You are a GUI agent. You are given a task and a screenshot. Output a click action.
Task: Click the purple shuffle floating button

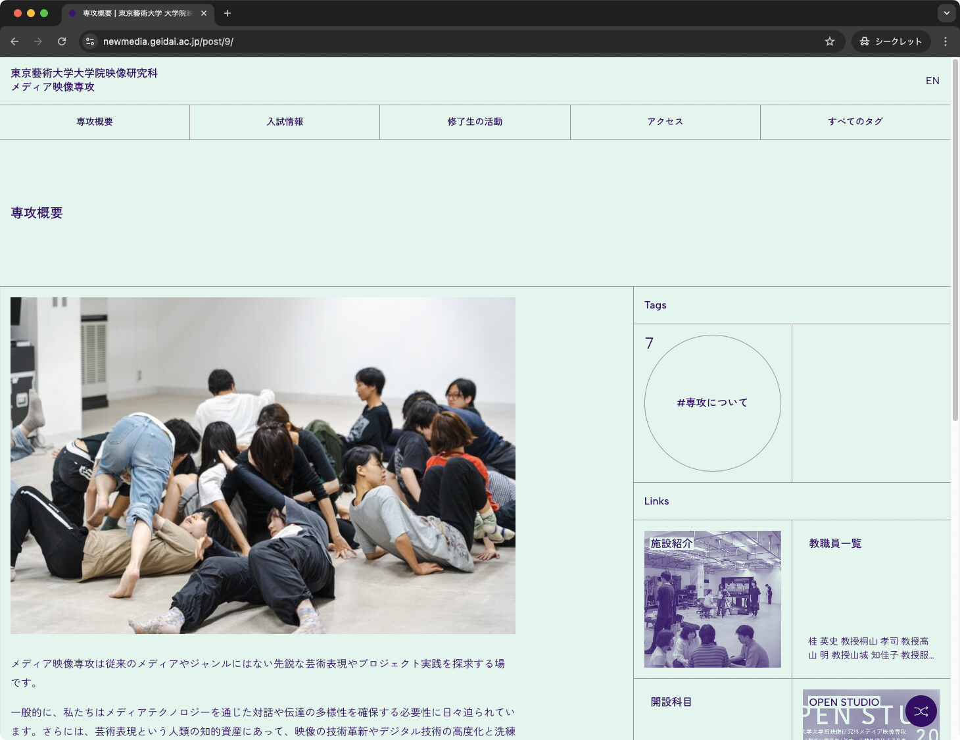921,711
